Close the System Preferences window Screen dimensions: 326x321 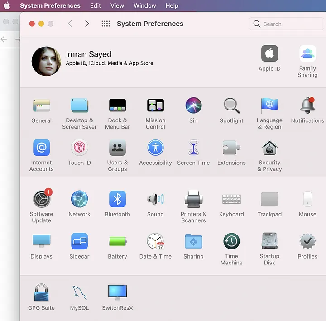[32, 24]
